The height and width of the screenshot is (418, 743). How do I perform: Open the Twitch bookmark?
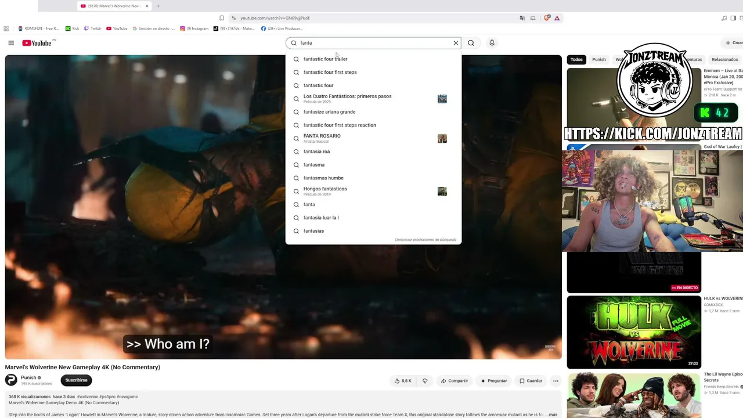[x=93, y=28]
